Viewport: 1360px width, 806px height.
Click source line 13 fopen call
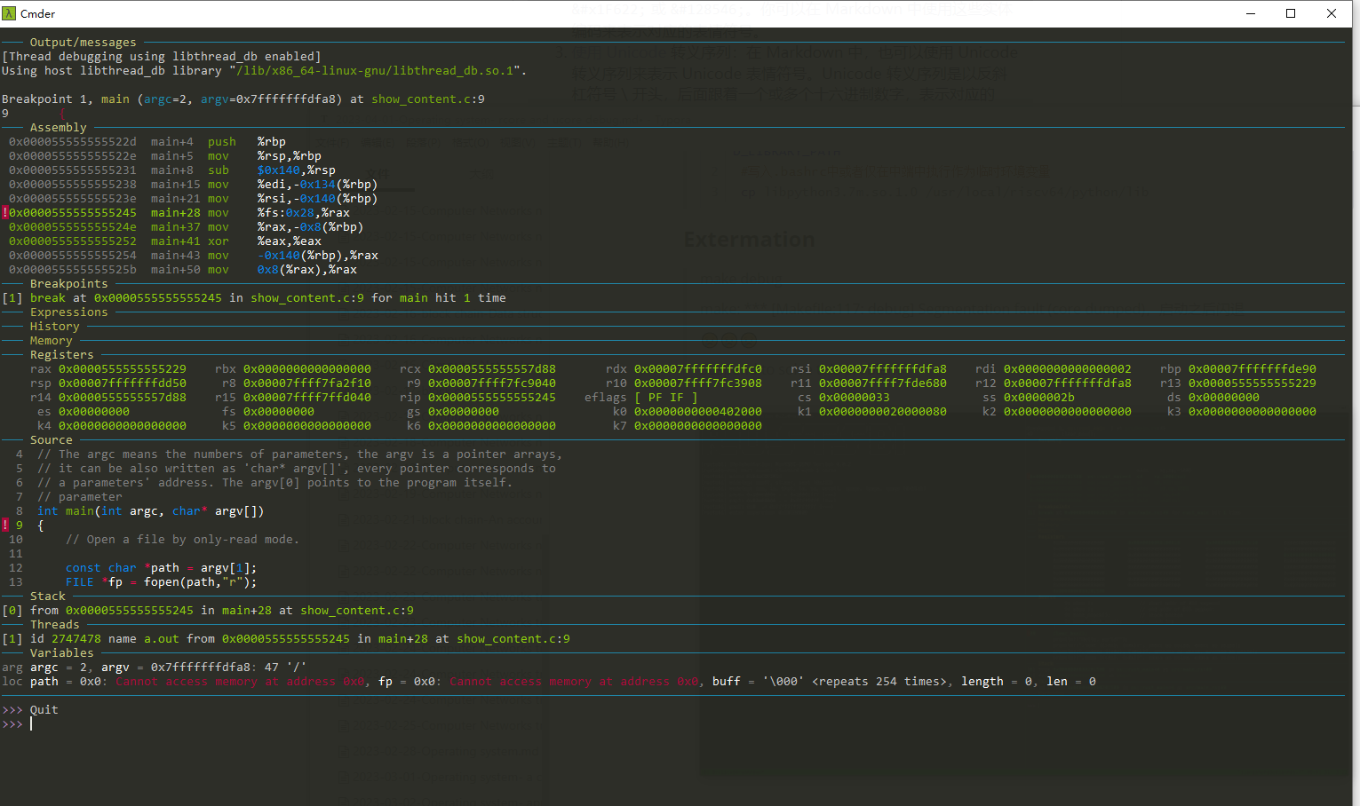coord(161,582)
